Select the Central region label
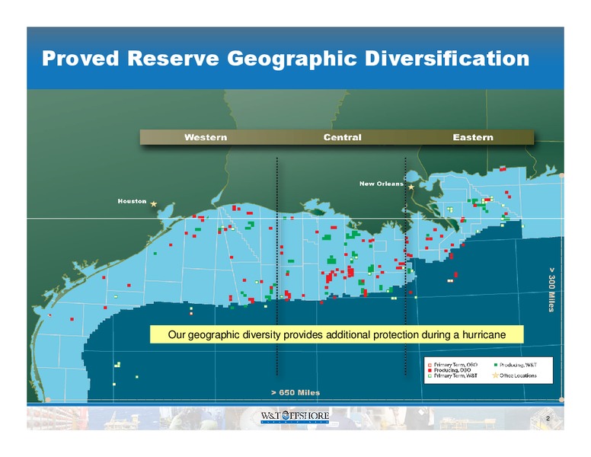Viewport: 591px width, 457px height. tap(342, 137)
